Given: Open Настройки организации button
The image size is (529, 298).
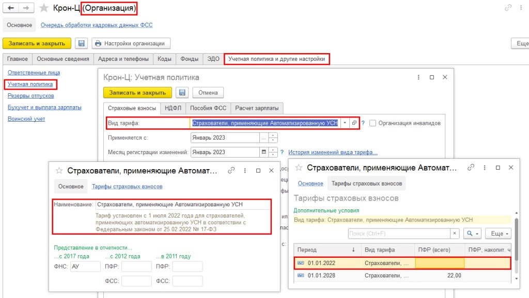Looking at the screenshot, I should [131, 44].
